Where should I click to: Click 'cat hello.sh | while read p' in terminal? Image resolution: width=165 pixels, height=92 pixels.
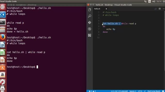pos(26,52)
